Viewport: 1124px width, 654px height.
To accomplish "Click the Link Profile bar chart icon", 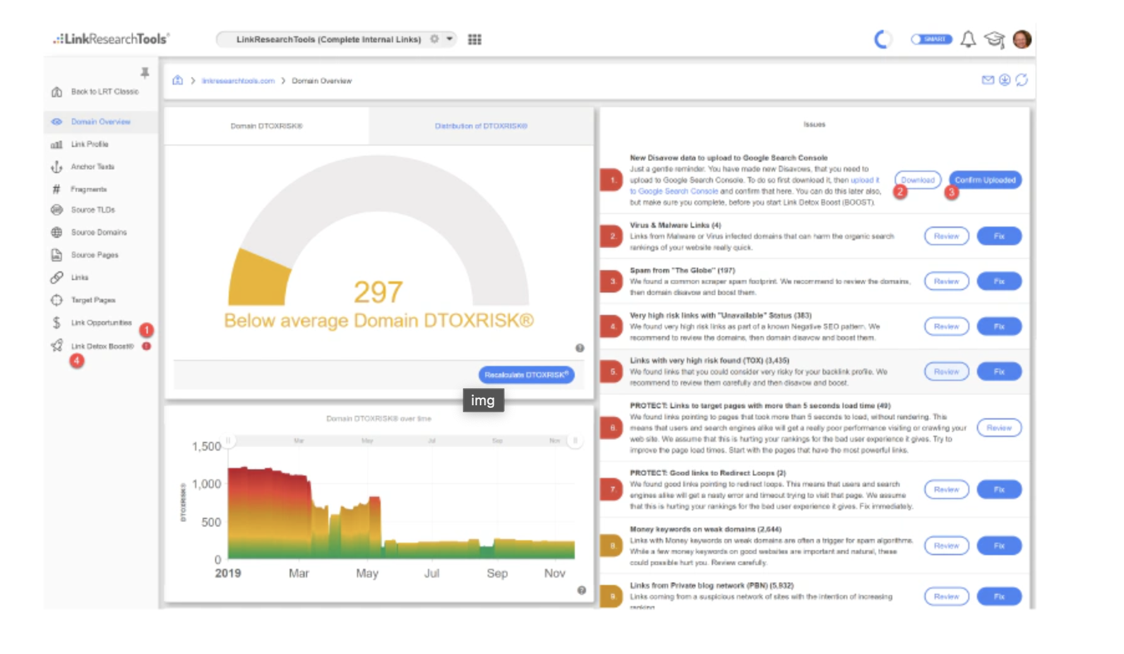I will [57, 145].
